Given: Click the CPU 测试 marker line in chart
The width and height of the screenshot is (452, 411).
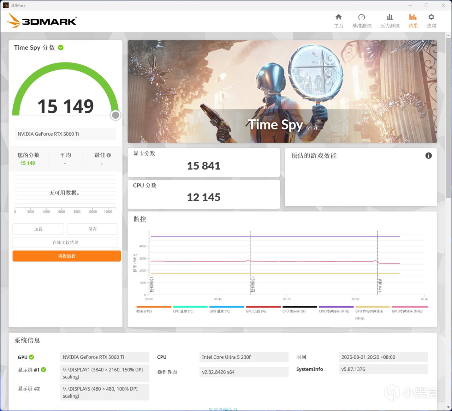Looking at the screenshot, I should 377,262.
